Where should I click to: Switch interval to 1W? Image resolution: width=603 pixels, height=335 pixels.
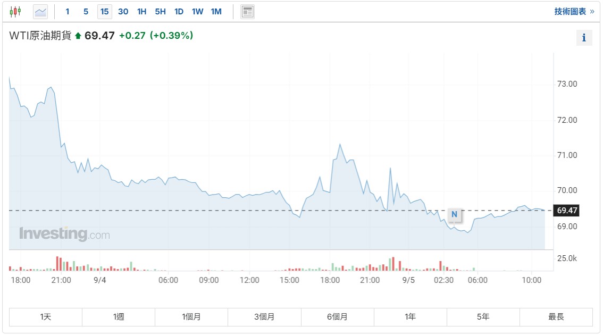pyautogui.click(x=198, y=12)
